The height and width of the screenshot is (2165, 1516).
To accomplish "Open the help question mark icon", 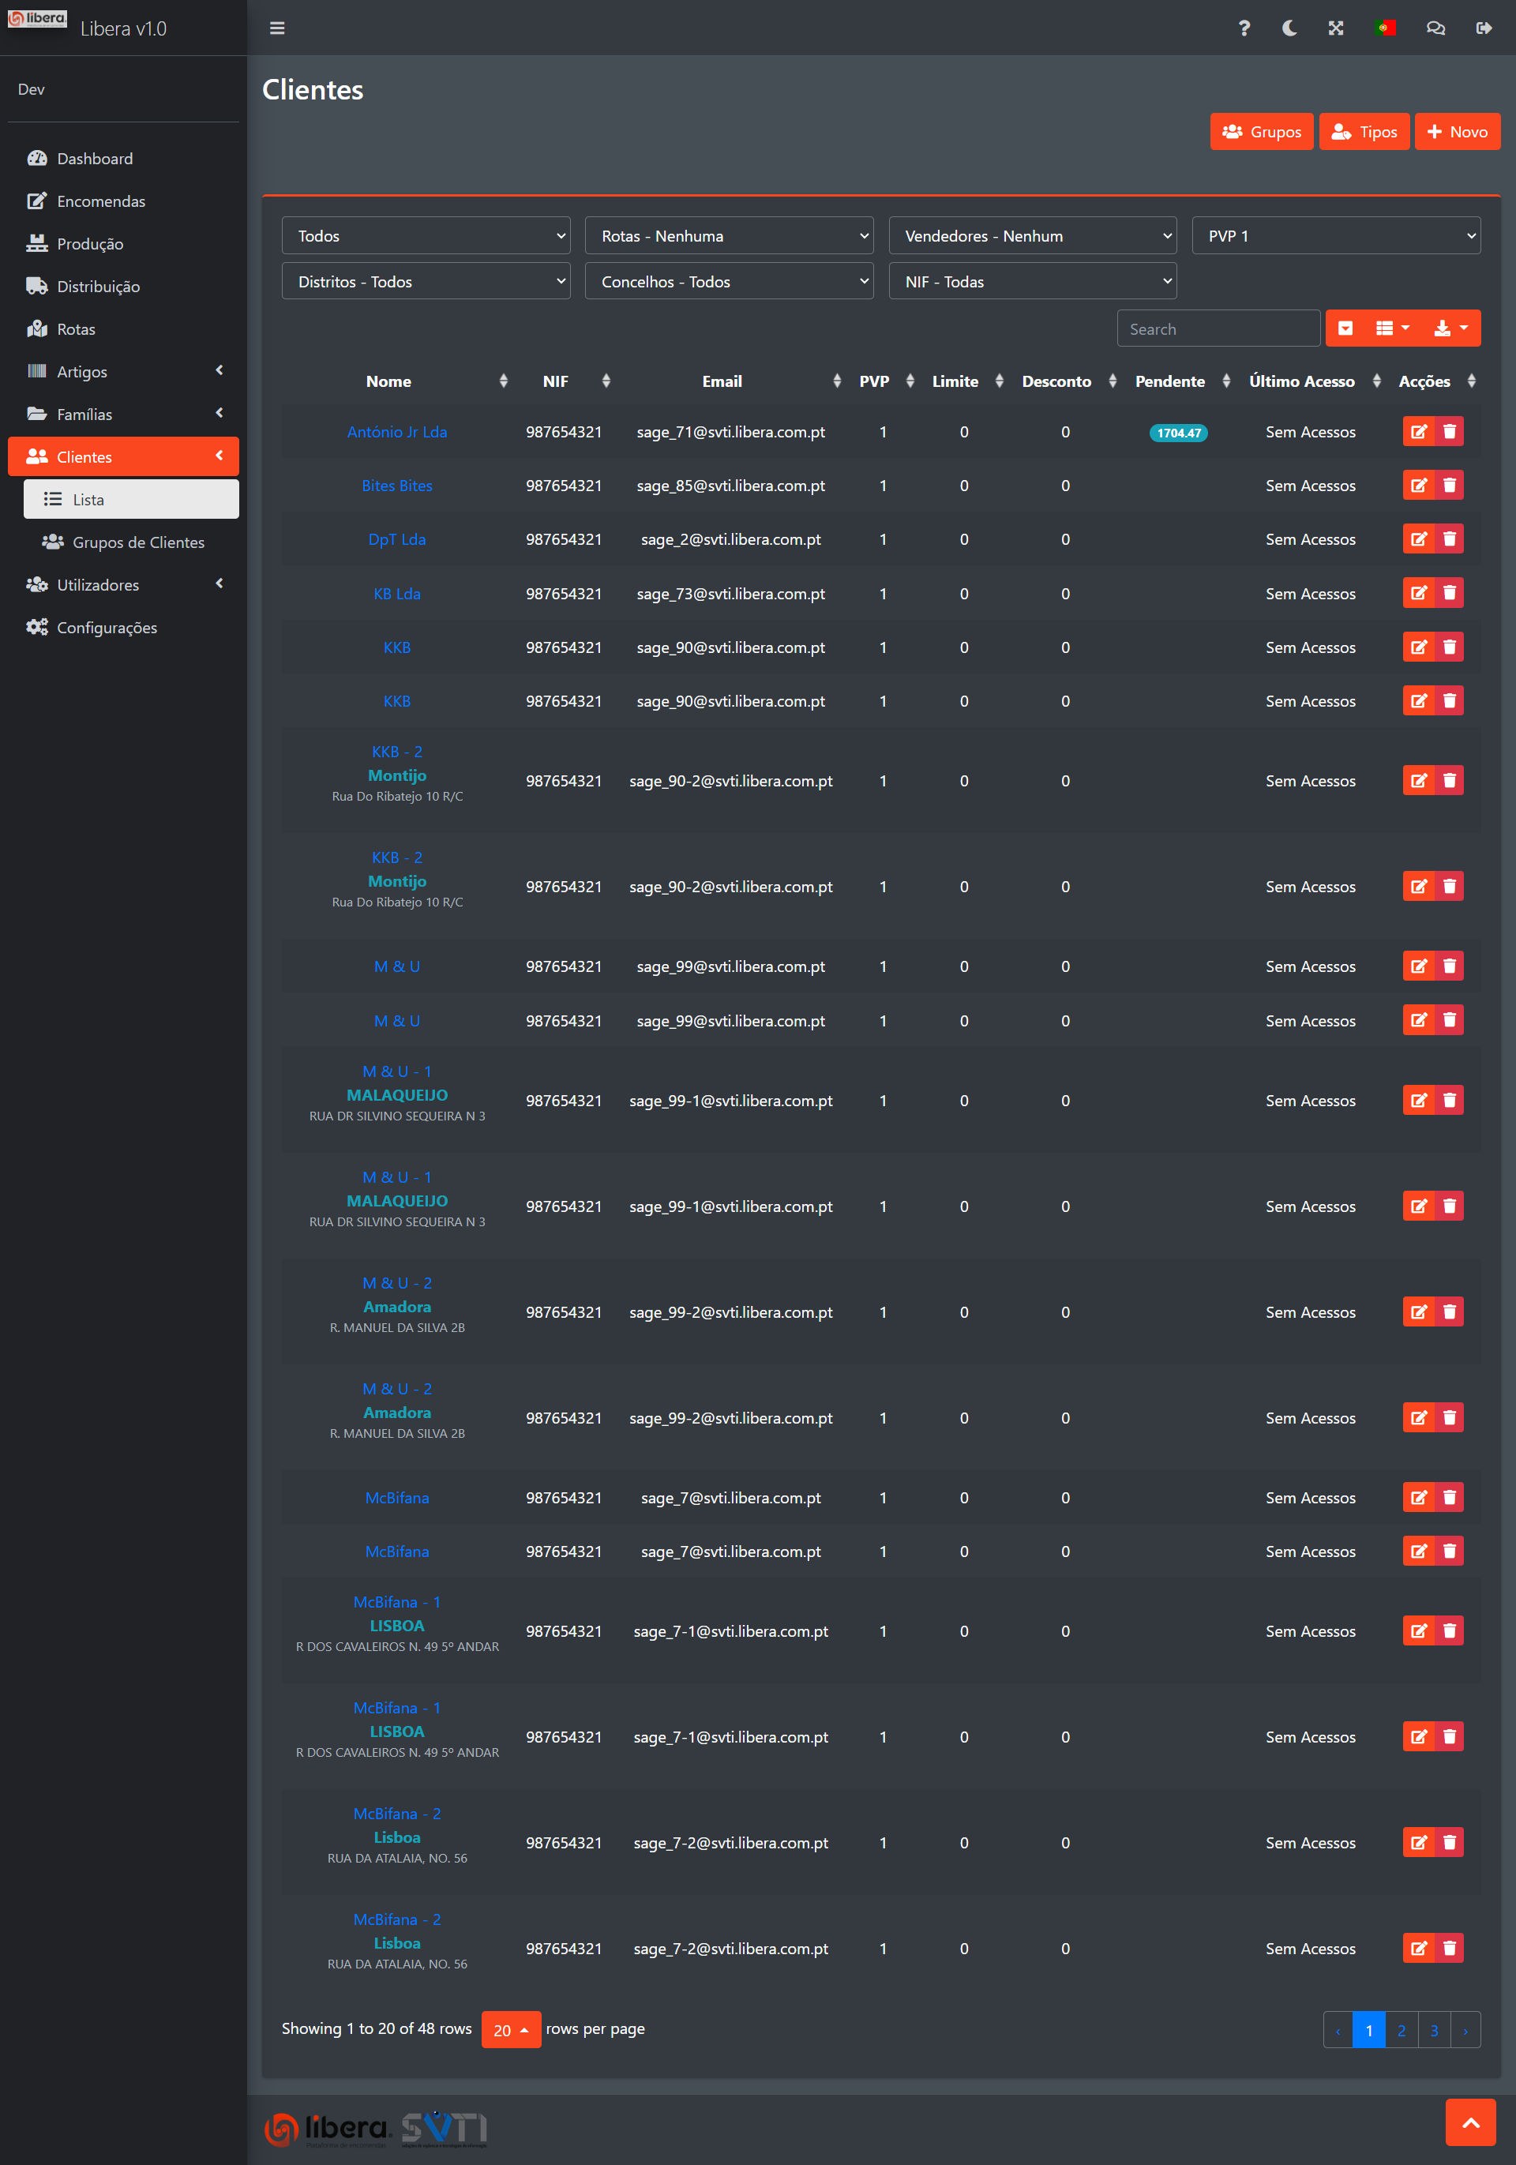I will pos(1244,28).
